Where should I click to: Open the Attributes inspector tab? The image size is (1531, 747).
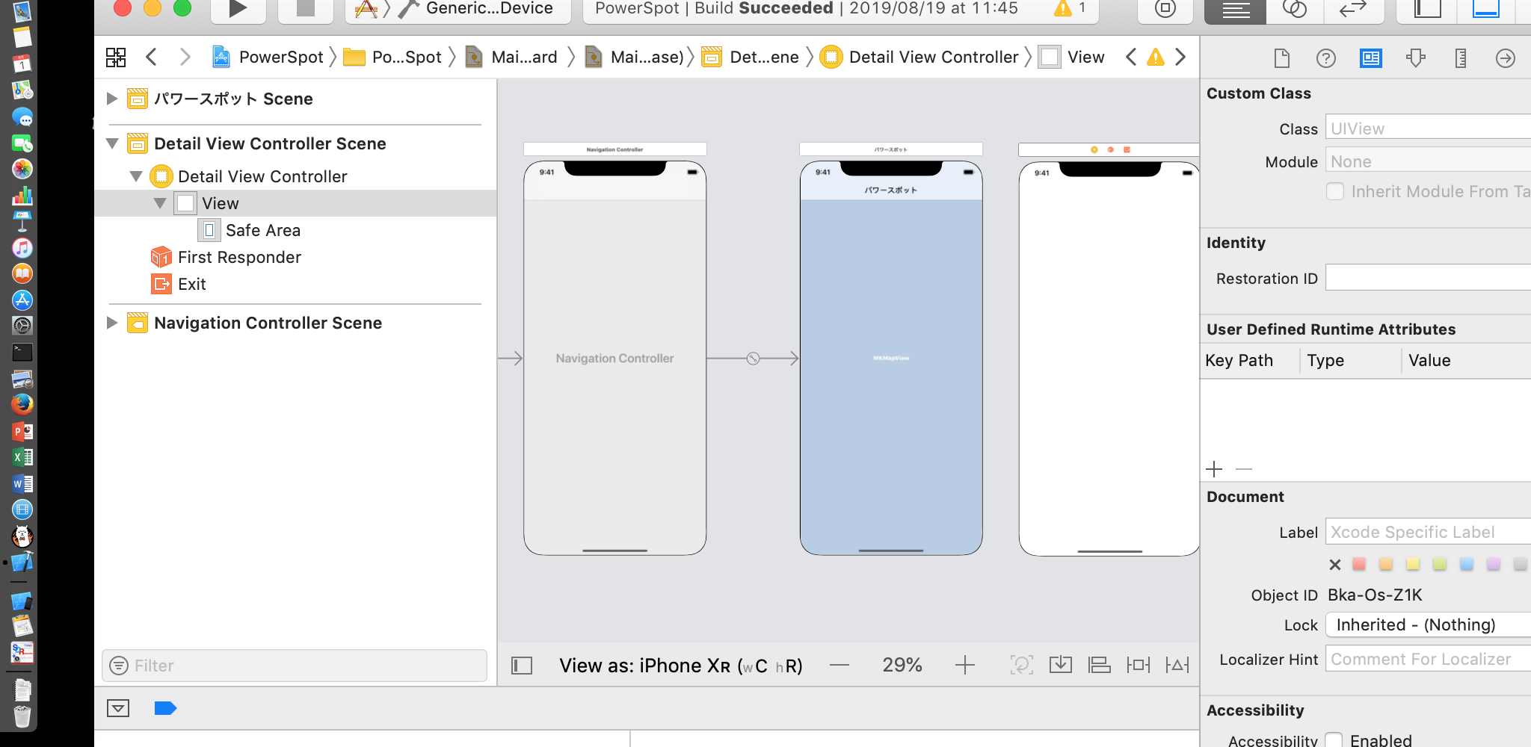point(1415,58)
